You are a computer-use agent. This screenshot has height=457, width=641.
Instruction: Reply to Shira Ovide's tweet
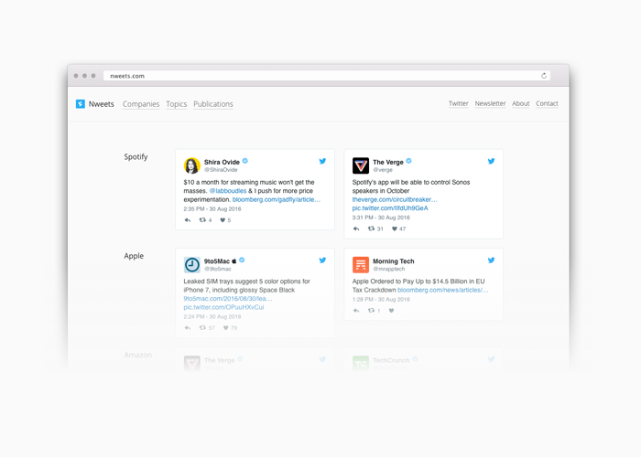click(x=188, y=220)
